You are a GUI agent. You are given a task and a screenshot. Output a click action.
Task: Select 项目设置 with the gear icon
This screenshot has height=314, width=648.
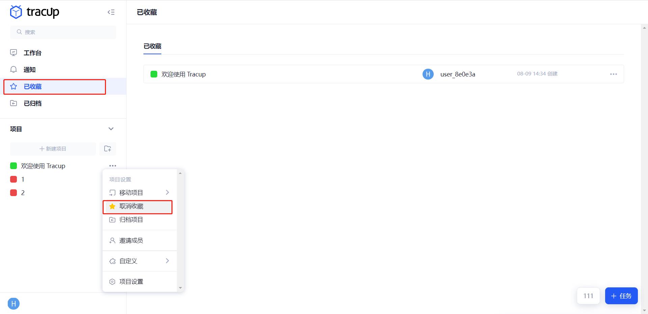(x=131, y=282)
